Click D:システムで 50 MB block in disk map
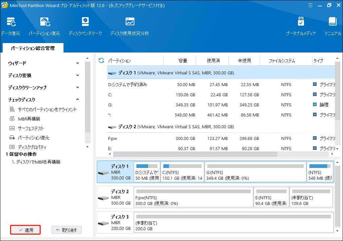343x241 pixels. 147,172
